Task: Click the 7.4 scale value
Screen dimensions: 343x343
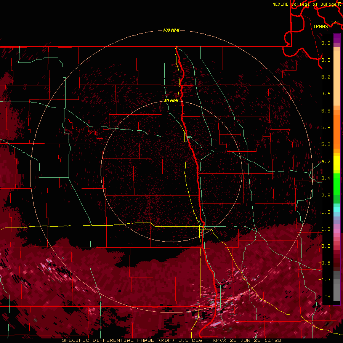Action: (x=326, y=94)
